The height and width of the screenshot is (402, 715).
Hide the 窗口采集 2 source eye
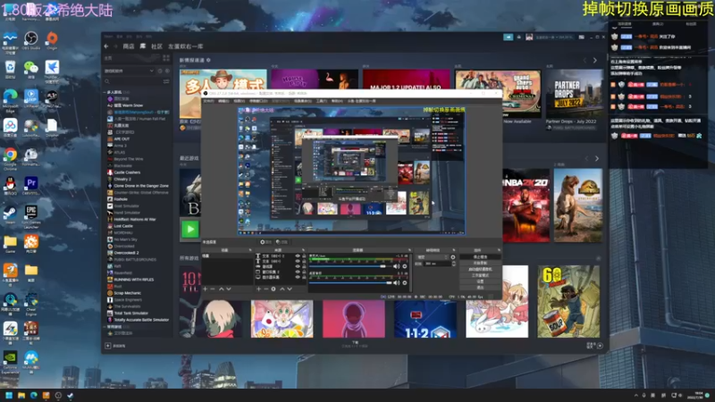point(298,272)
